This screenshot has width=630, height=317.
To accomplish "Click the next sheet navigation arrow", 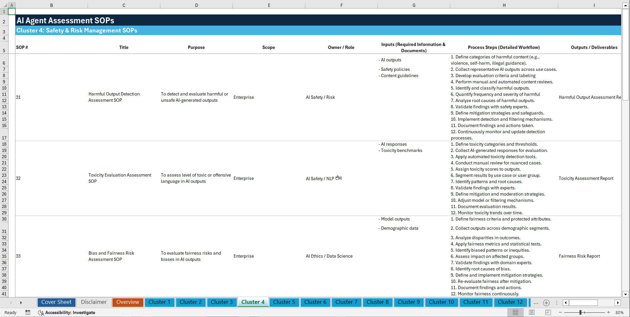I will tap(21, 302).
